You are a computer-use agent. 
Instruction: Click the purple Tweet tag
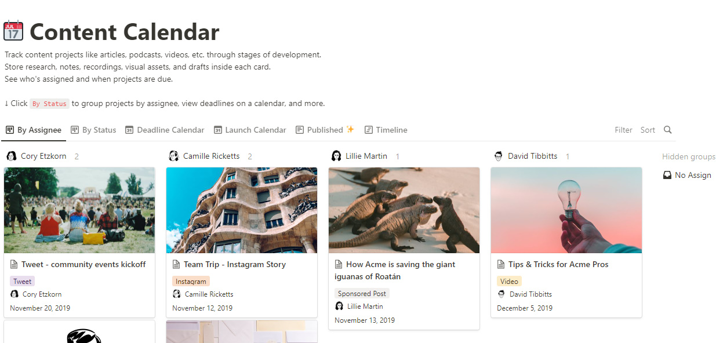pyautogui.click(x=22, y=281)
